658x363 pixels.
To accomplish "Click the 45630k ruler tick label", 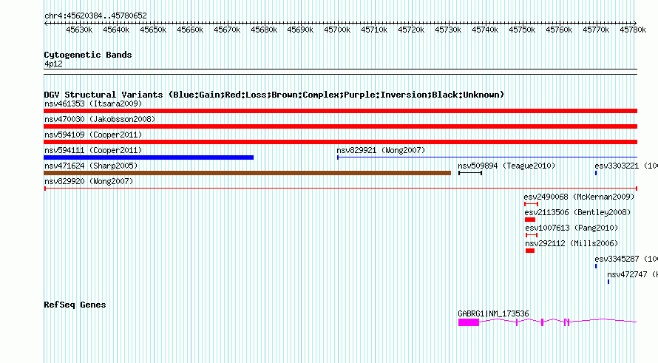I will coord(79,30).
